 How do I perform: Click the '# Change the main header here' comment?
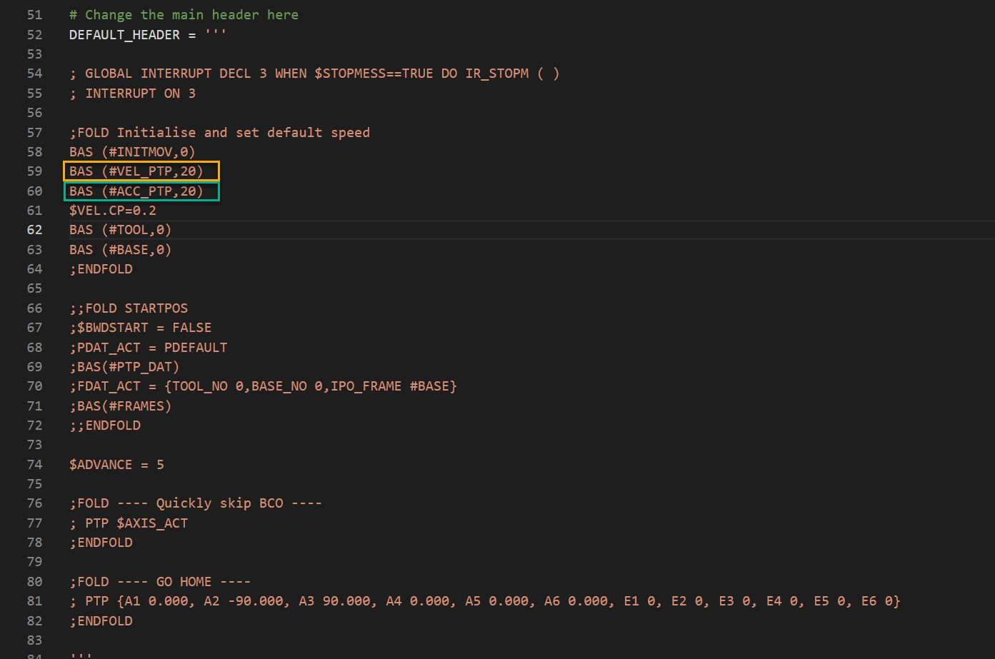(184, 15)
